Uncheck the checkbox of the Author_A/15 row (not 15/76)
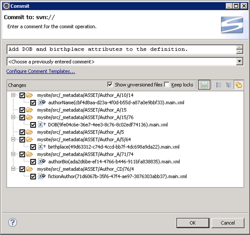This screenshot has height=235, width=250. [22, 110]
